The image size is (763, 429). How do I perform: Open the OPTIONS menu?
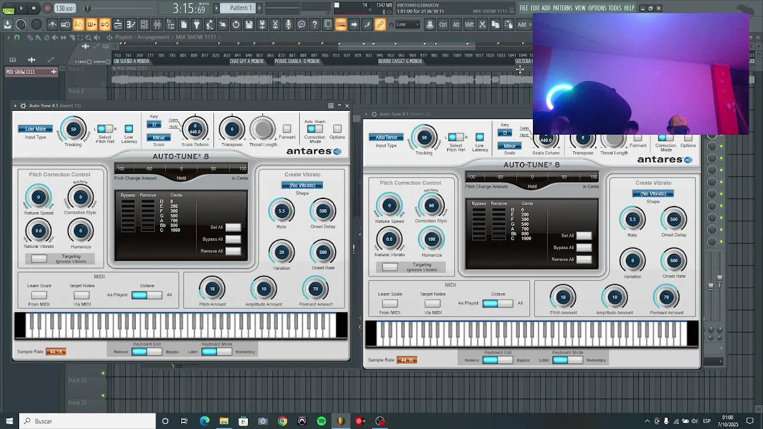pos(597,8)
